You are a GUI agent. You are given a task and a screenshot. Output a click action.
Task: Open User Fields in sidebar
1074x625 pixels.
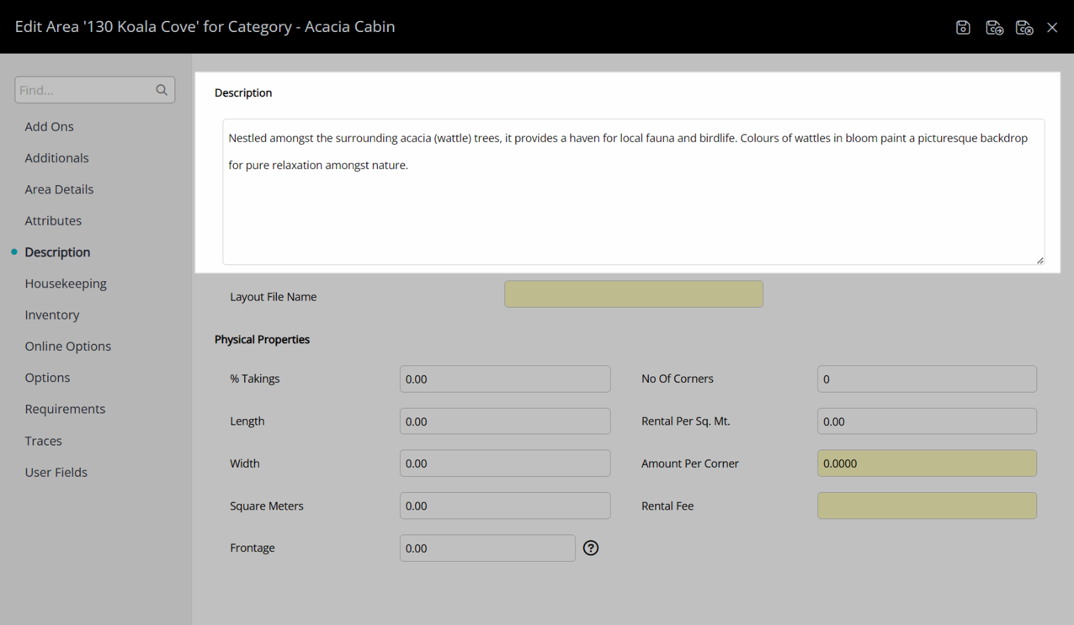click(x=56, y=472)
